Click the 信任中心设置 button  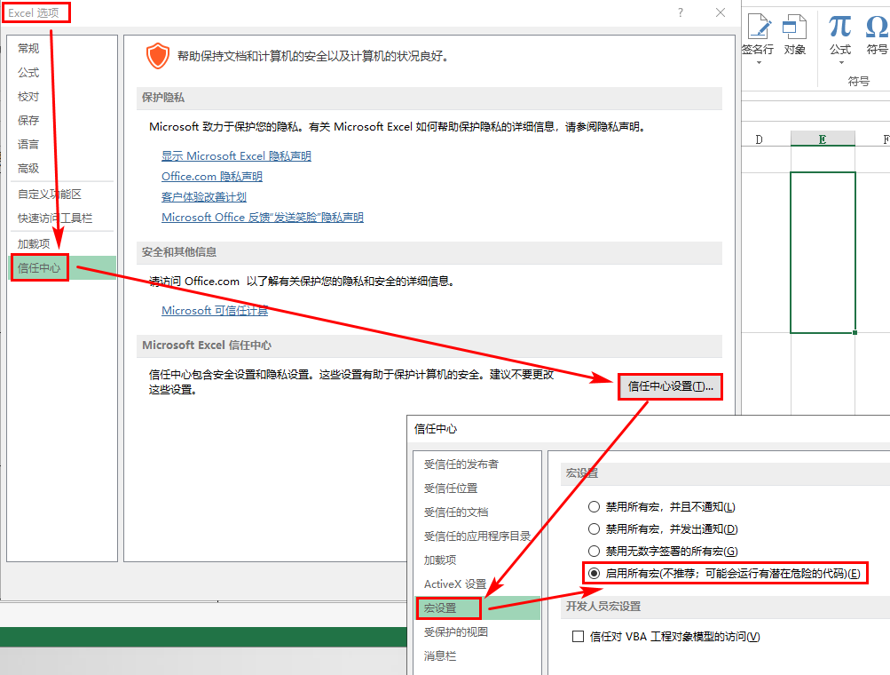pos(670,386)
